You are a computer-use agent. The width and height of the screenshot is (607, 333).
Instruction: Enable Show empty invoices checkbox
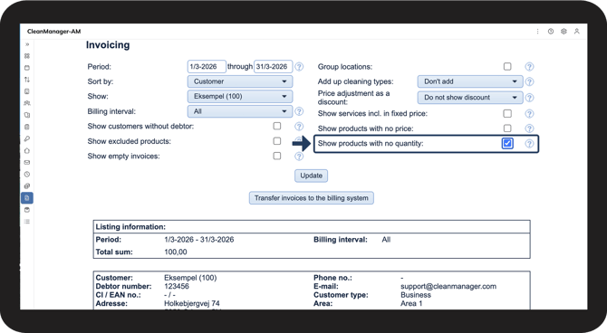(x=277, y=156)
